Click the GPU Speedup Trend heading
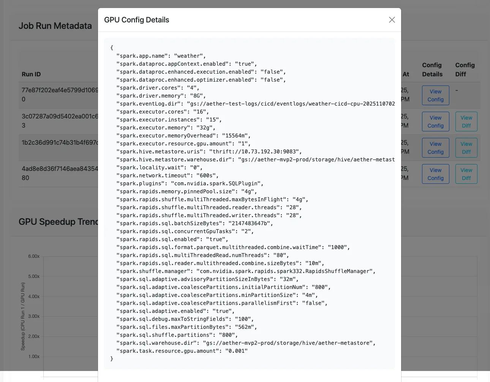Viewport: 490px width, 382px height. (58, 221)
